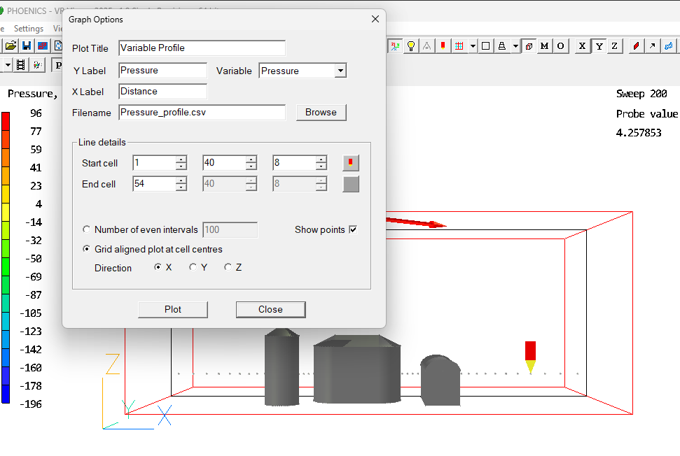Screen dimensions: 680x456
Task: Set plot direction to Y
Action: 193,266
